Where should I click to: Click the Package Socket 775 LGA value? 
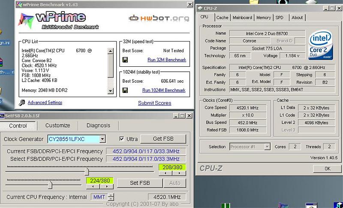pyautogui.click(x=267, y=48)
